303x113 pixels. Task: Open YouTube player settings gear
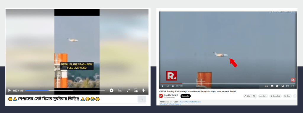(277, 86)
